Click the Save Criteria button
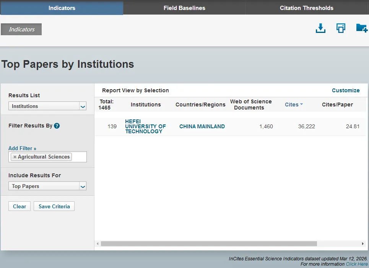369x268 pixels. click(x=54, y=206)
